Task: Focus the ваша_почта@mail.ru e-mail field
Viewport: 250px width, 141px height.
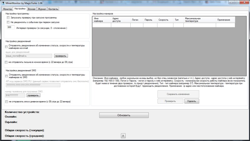Action: tap(29, 56)
